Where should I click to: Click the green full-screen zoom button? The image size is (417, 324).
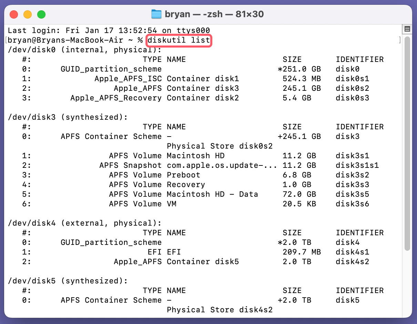pos(41,14)
